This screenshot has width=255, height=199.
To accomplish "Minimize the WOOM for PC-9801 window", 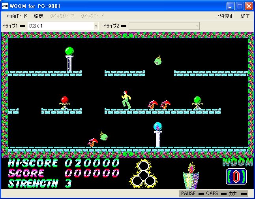I will pyautogui.click(x=231, y=6).
